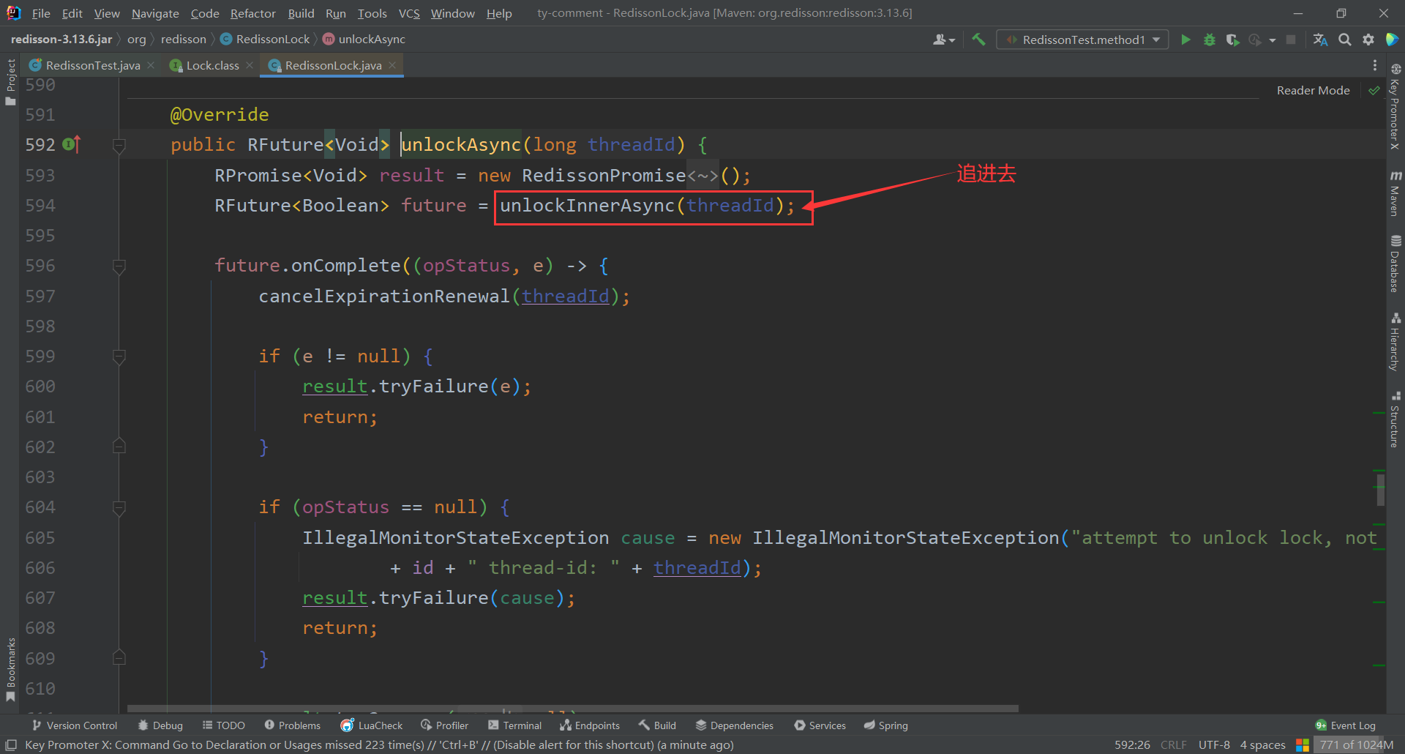
Task: Close the RedissonLock.java tab
Action: coord(392,65)
